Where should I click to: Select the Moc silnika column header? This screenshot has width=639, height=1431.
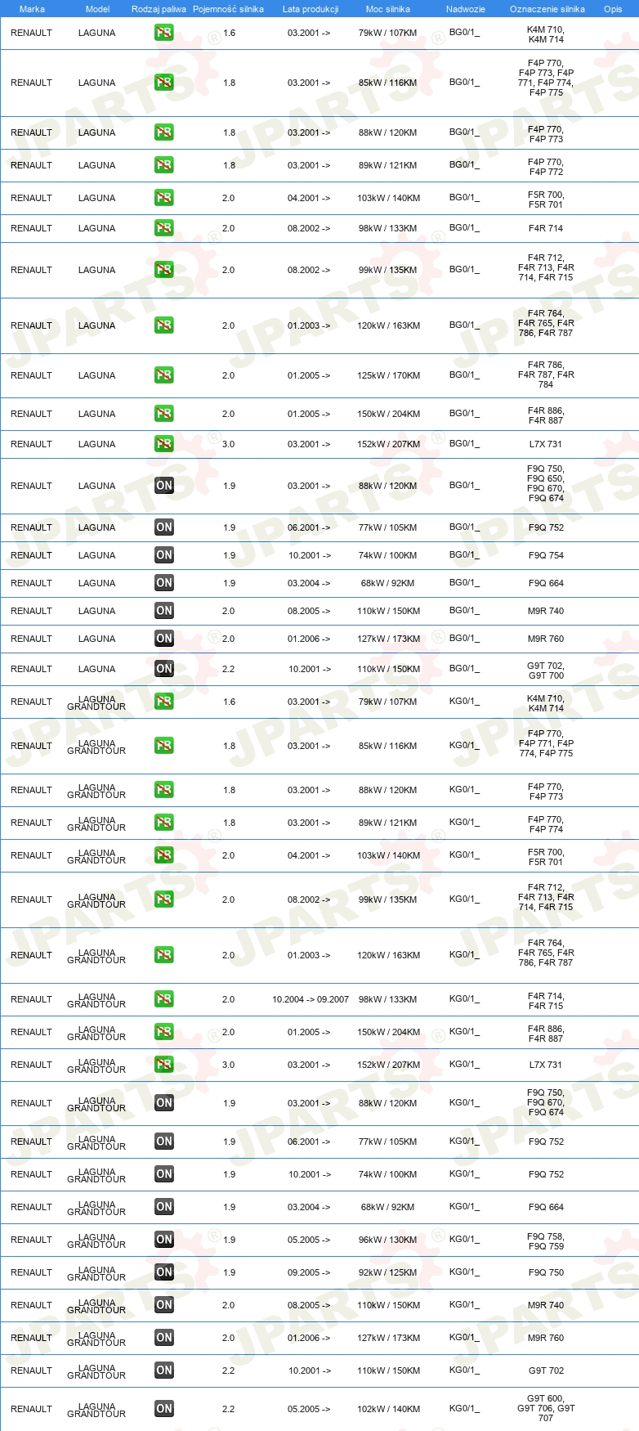tap(388, 9)
